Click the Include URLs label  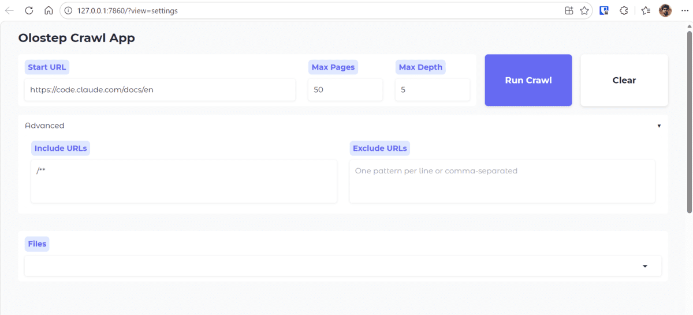pos(61,148)
